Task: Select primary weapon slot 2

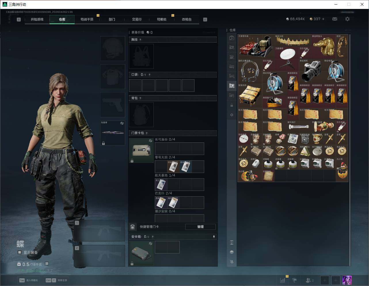Action: [x=100, y=256]
